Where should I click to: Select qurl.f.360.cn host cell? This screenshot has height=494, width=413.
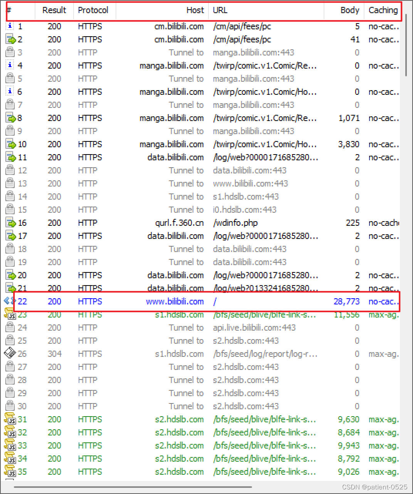click(x=180, y=223)
